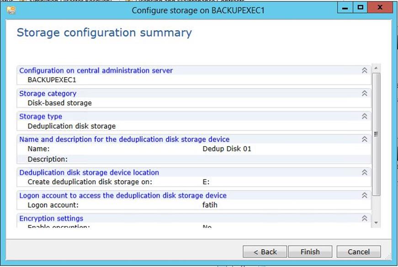Click the Storage category collapse chevron
The width and height of the screenshot is (398, 267).
click(x=364, y=93)
